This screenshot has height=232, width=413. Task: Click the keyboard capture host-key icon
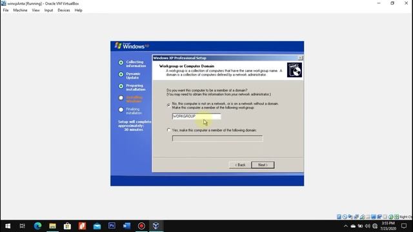pyautogui.click(x=396, y=217)
